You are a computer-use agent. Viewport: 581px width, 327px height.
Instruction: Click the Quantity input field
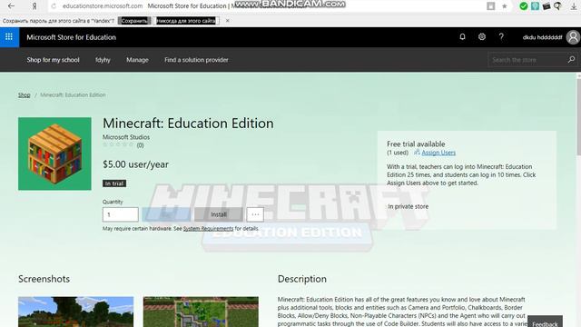(x=121, y=214)
